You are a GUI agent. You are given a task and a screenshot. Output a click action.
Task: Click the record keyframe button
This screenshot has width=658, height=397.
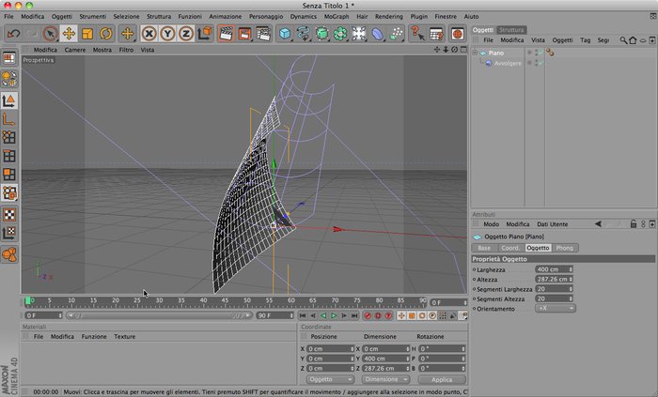368,315
